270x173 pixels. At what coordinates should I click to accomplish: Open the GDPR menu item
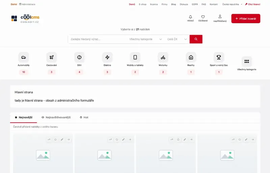pos(195,4)
